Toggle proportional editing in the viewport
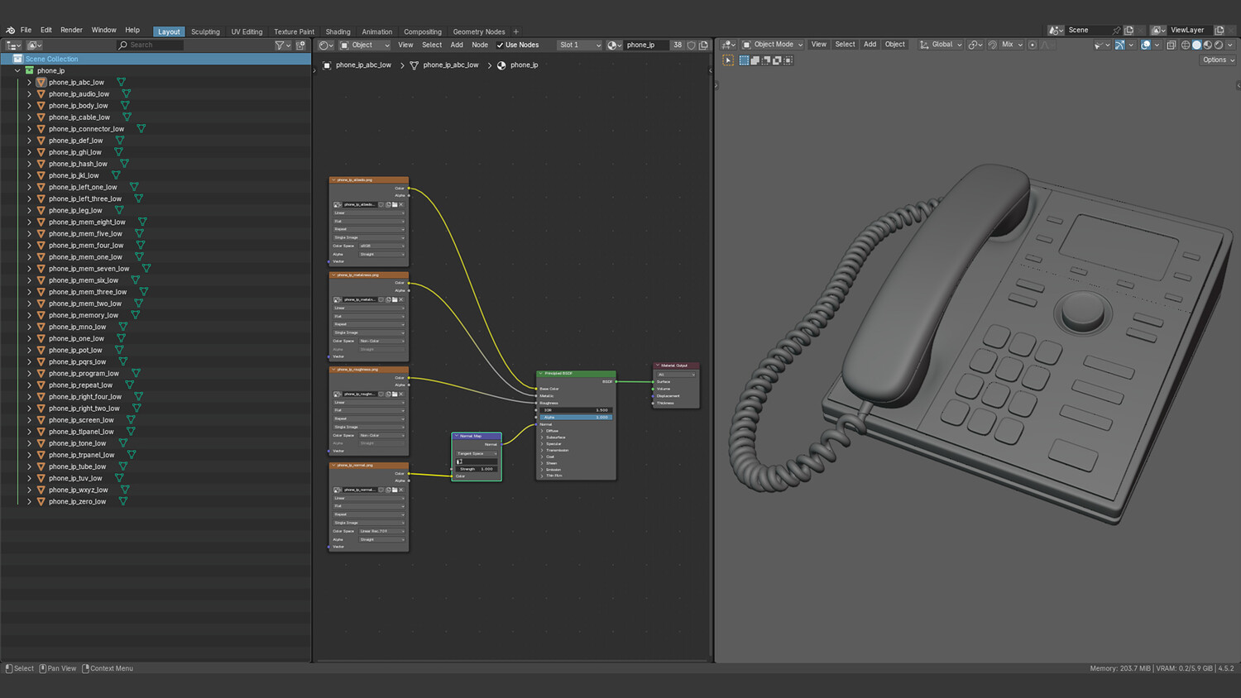This screenshot has height=698, width=1241. click(1033, 45)
